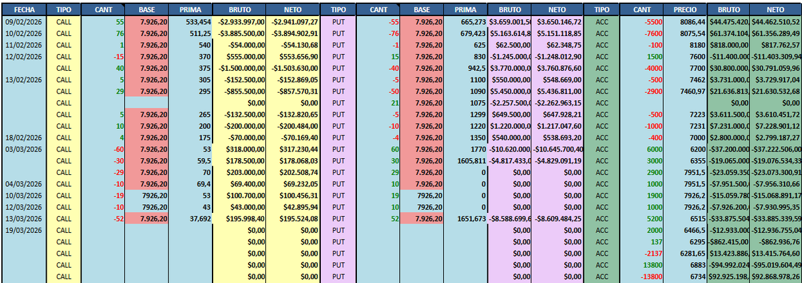Select bruto cell -$70.000,00
This screenshot has width=802, height=283.
(x=239, y=137)
